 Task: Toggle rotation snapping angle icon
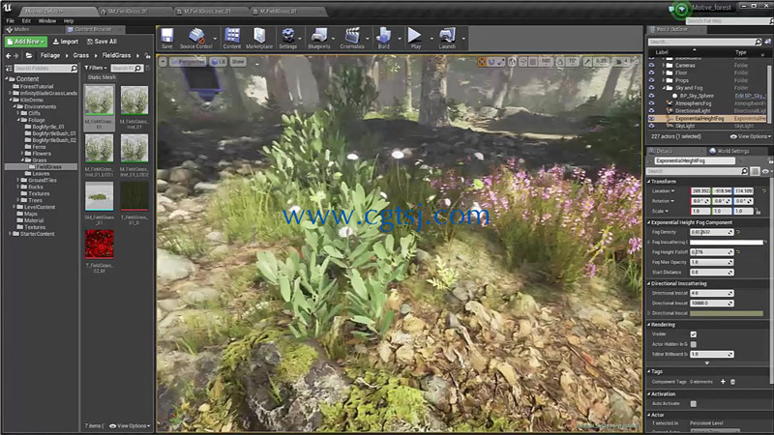pos(560,62)
